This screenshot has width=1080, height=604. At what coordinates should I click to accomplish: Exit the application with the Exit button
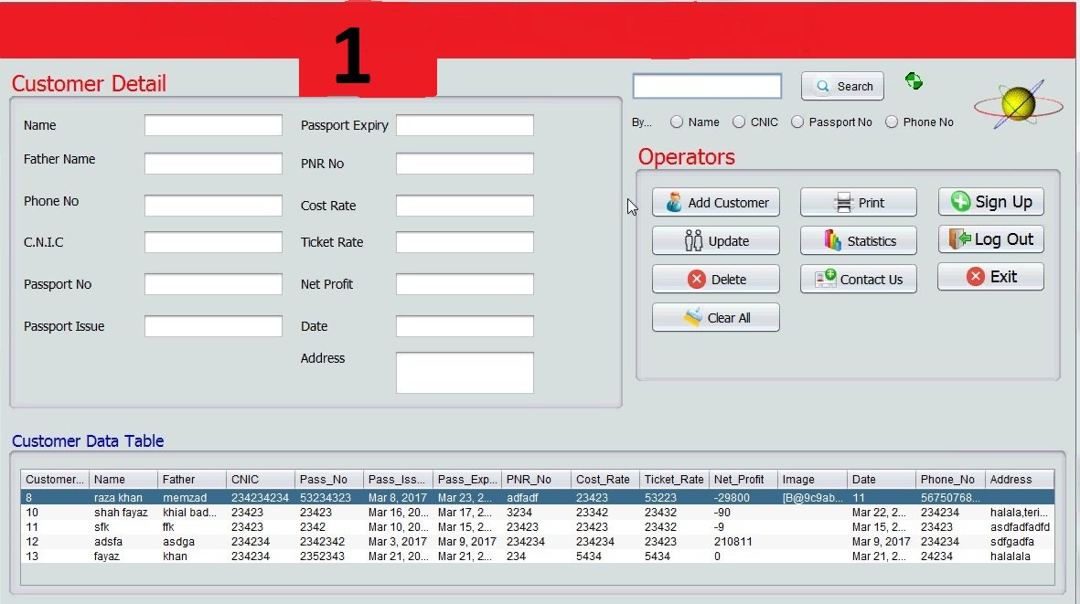(x=990, y=277)
